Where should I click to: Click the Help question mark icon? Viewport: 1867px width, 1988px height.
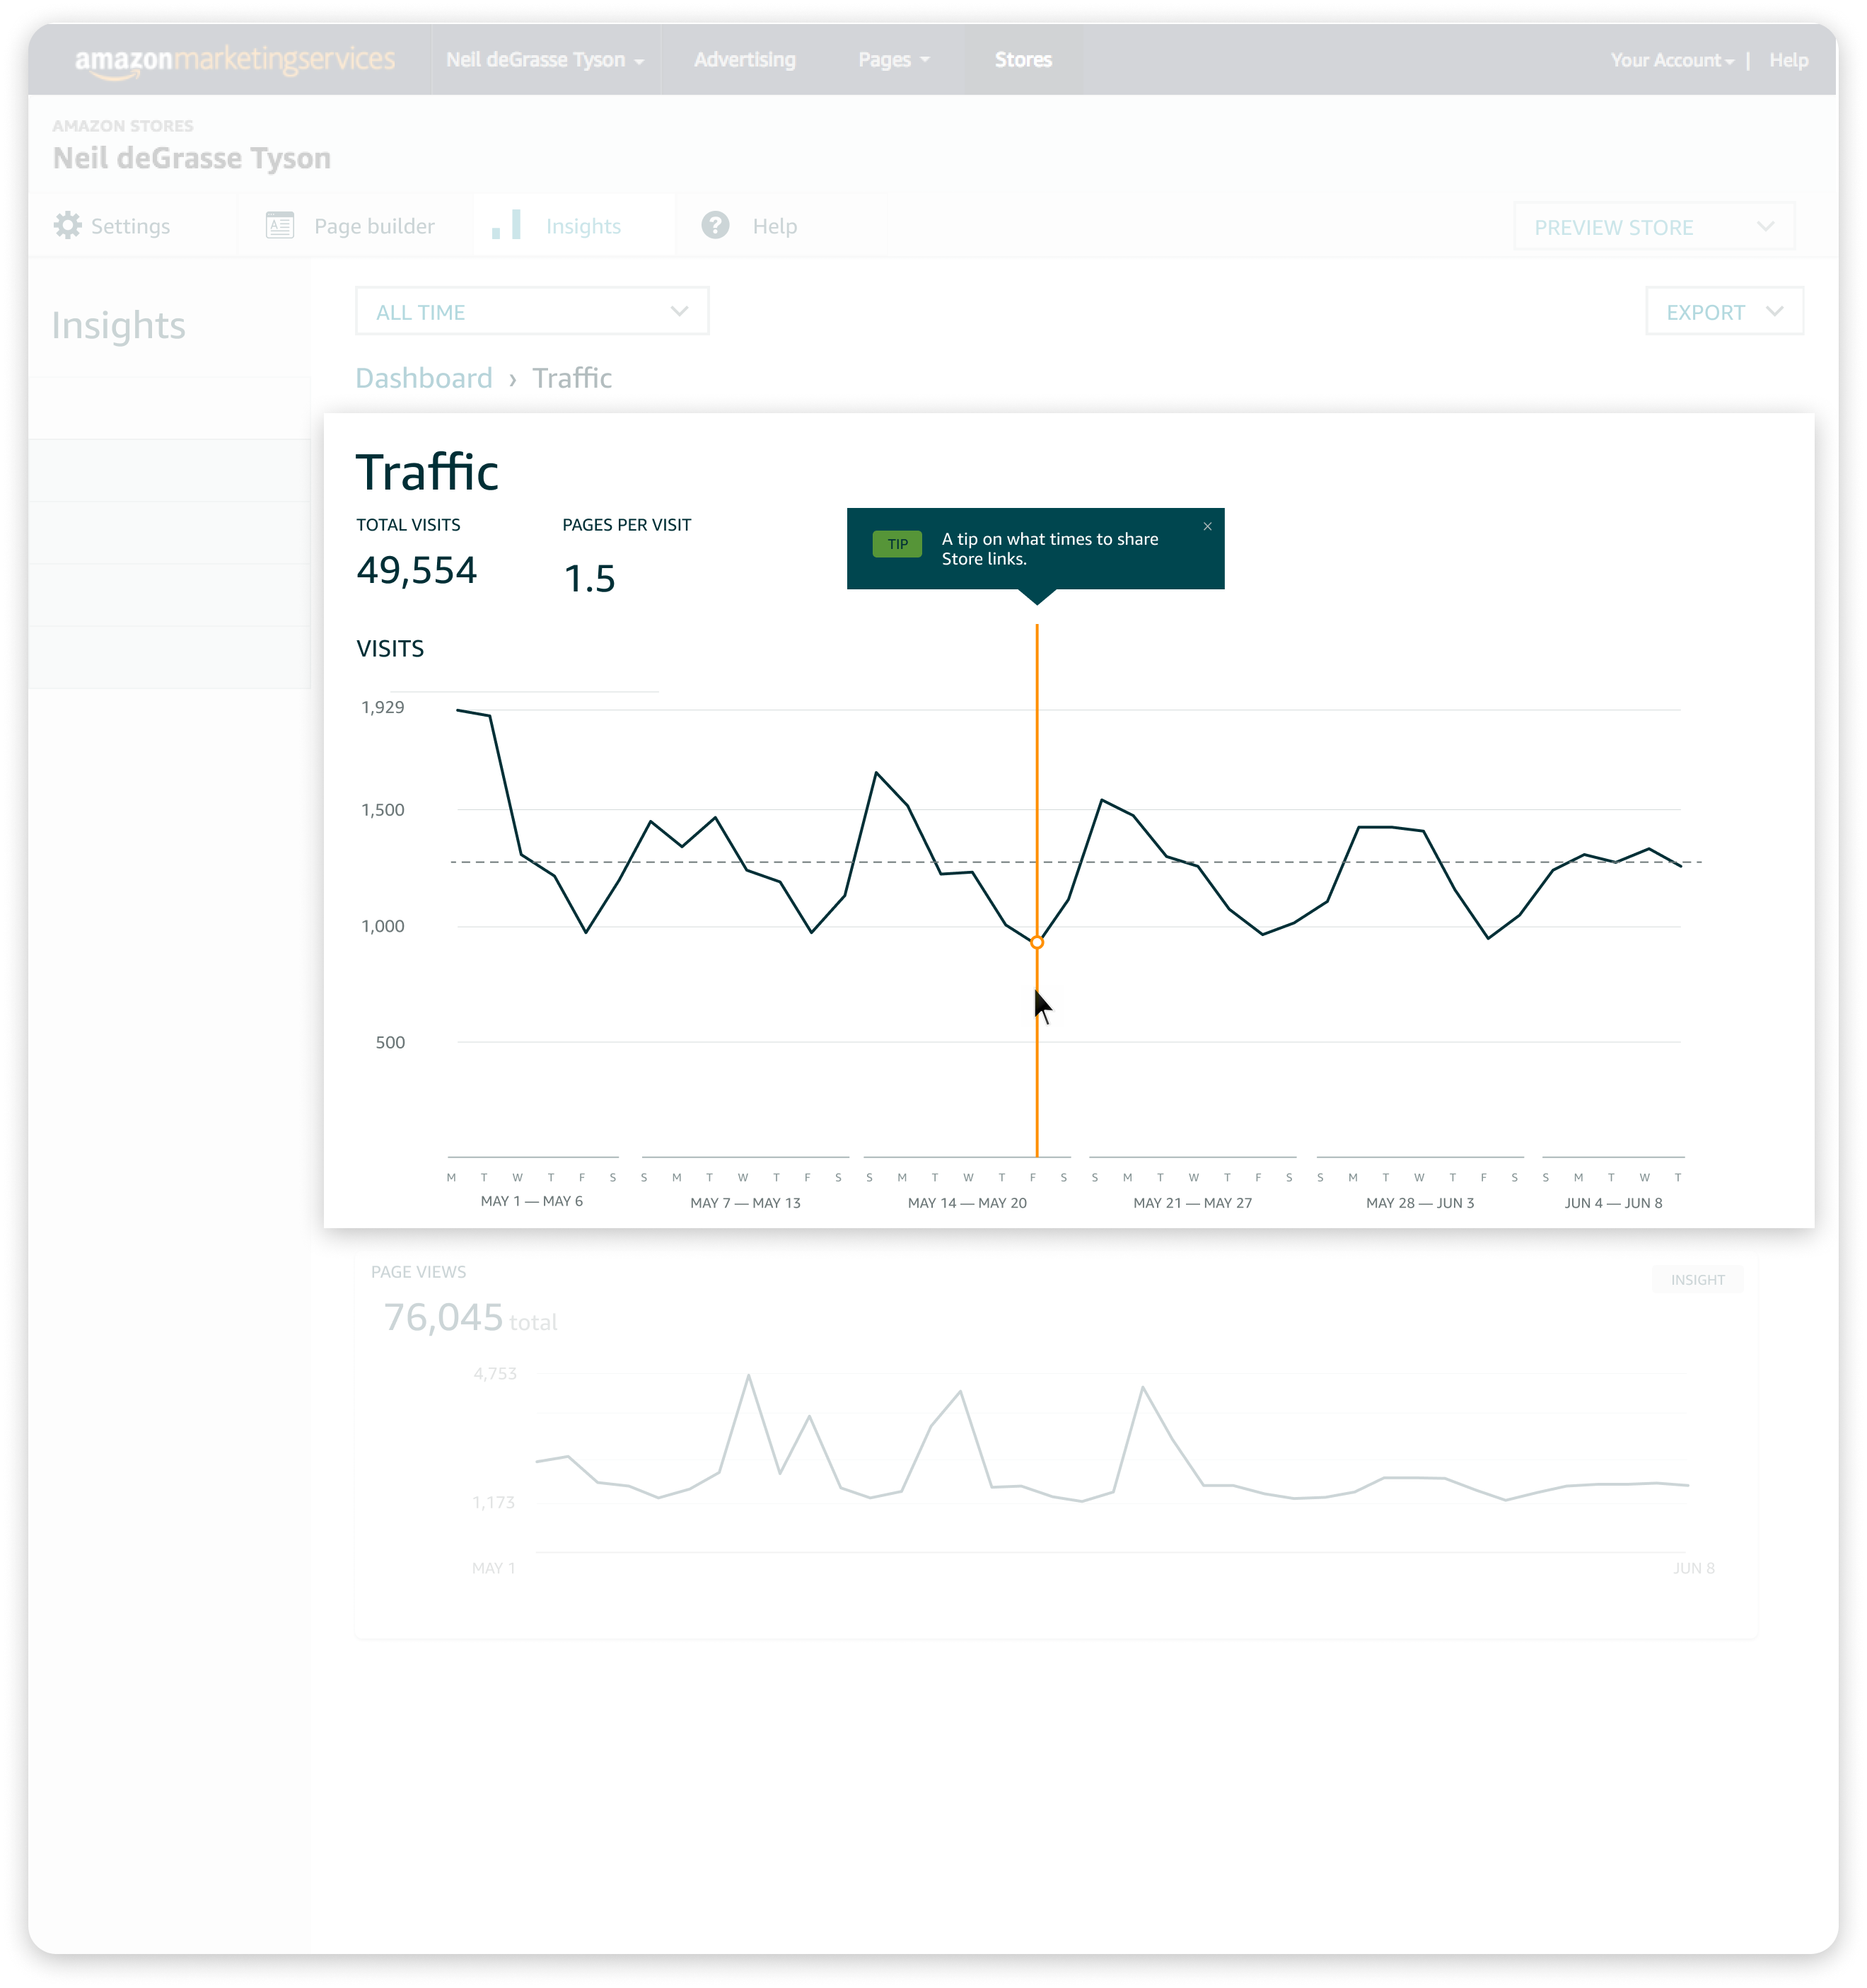click(716, 225)
